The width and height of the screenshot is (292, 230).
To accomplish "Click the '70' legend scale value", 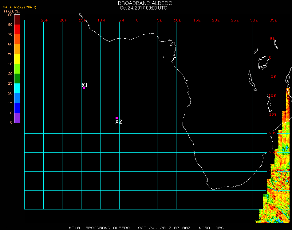I will [x=10, y=34].
